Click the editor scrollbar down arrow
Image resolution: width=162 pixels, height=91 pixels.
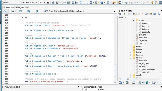pyautogui.click(x=115, y=83)
